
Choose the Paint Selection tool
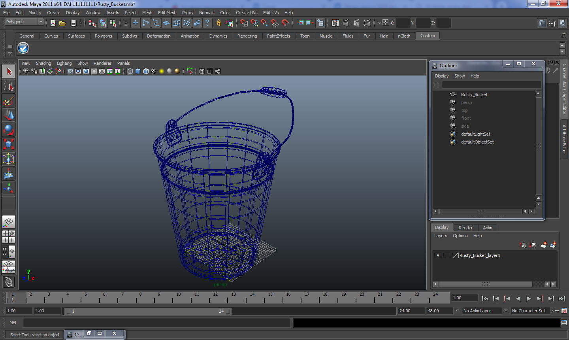coord(9,101)
